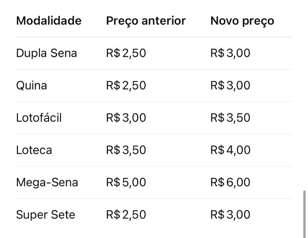Viewport: 308px width, 238px height.
Task: Select the Super Sete row label
Action: [45, 215]
